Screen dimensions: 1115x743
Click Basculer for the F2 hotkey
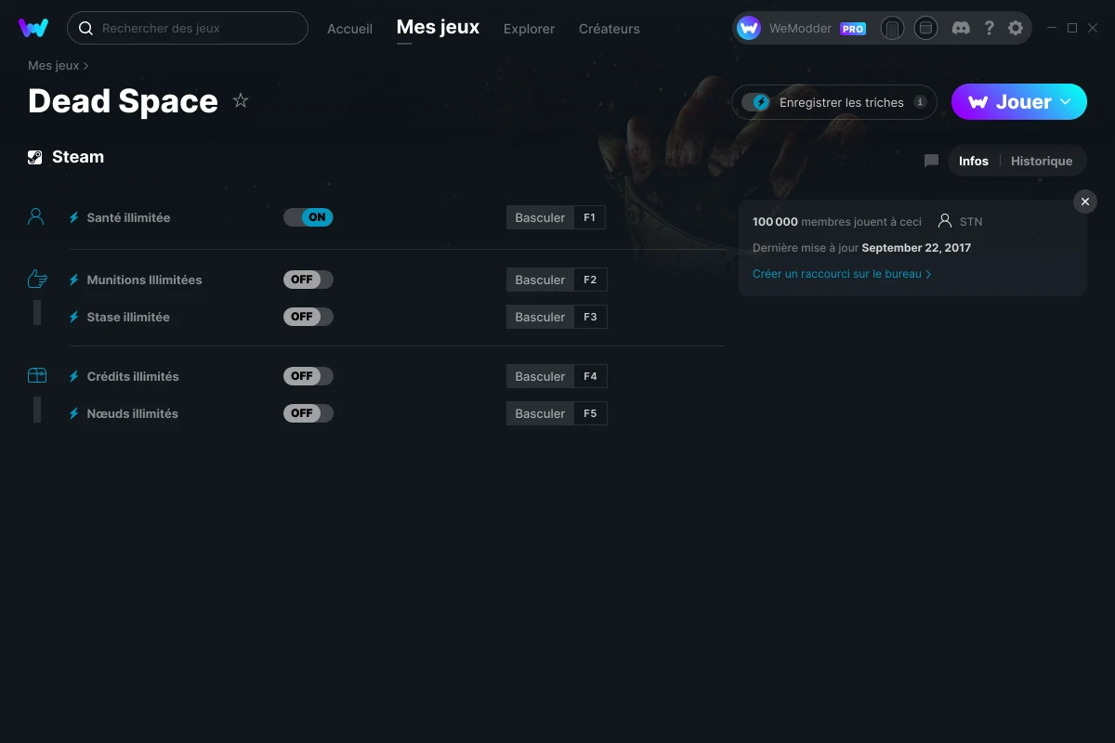[540, 280]
